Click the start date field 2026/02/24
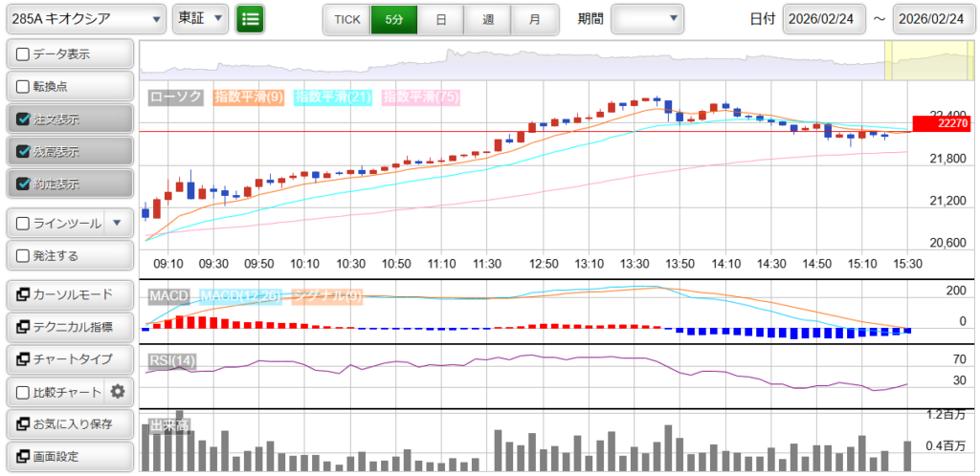 pyautogui.click(x=824, y=19)
